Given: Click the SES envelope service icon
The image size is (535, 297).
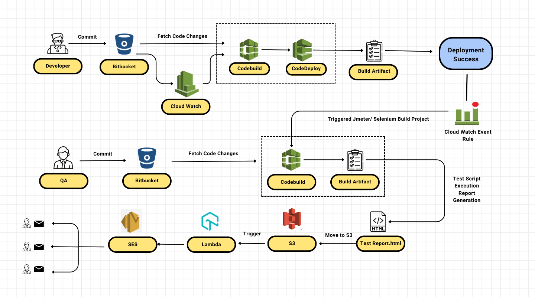Looking at the screenshot, I should pos(130,221).
